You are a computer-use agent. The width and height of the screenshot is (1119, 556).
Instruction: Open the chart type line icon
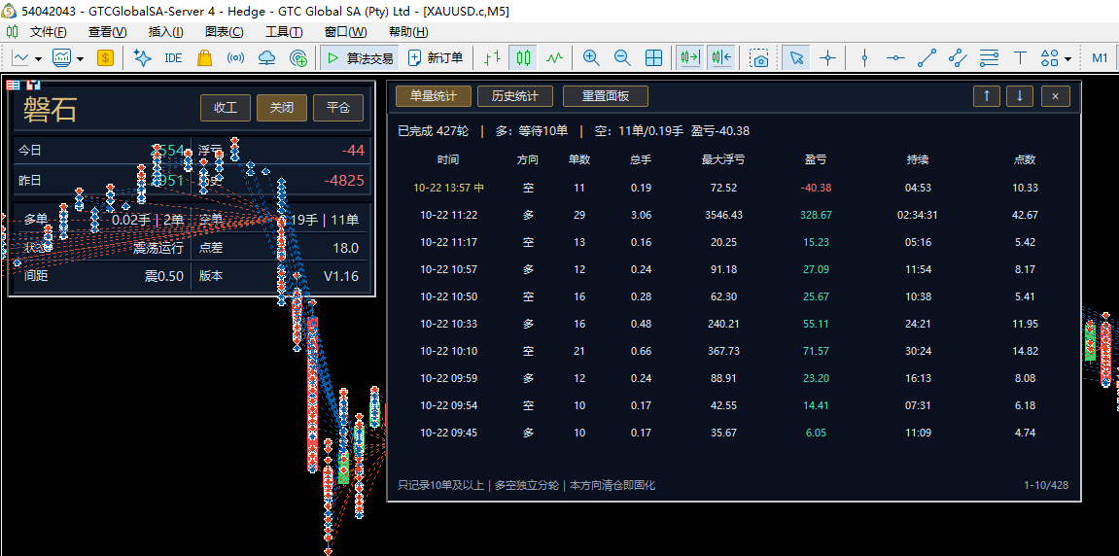pos(20,57)
